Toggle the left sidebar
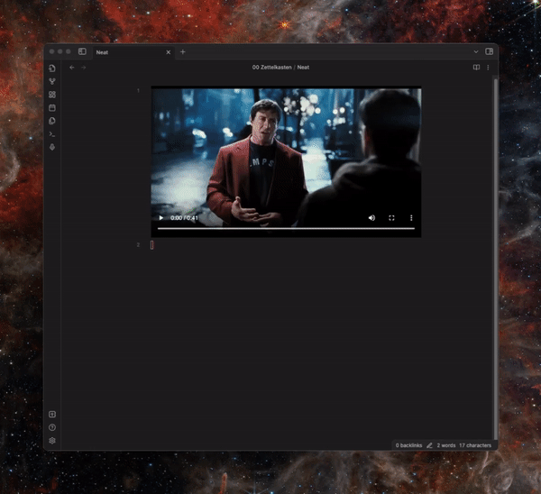 tap(82, 51)
